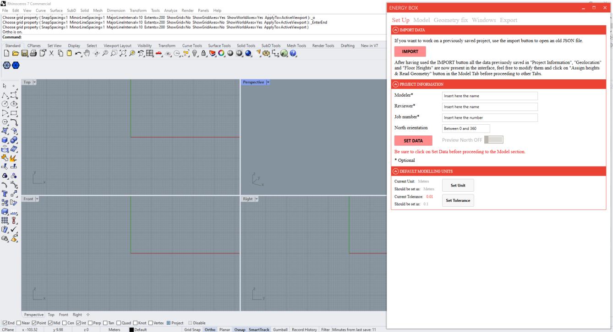Open the Analyze menu
The image size is (613, 332).
tap(170, 10)
